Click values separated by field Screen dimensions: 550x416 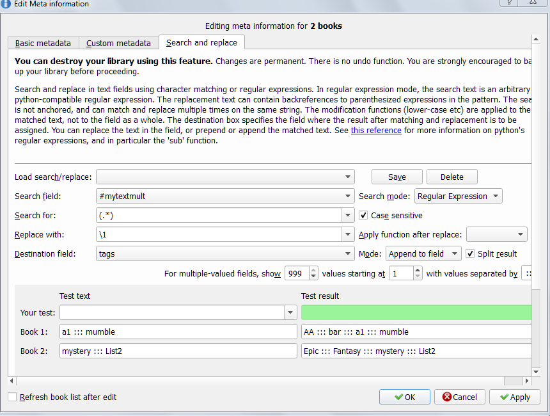527,273
